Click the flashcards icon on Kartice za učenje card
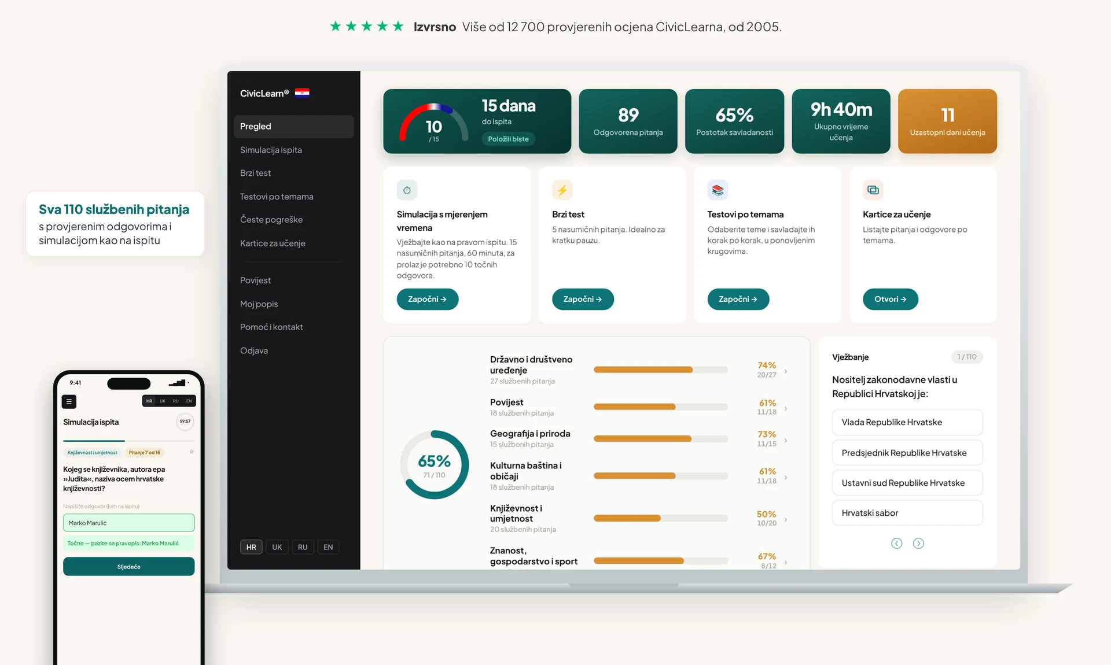 coord(873,190)
